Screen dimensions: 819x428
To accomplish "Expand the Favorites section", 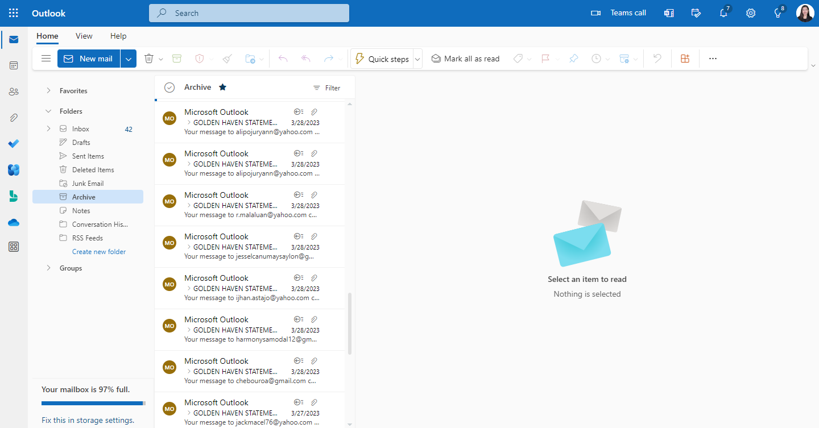I will coord(48,90).
